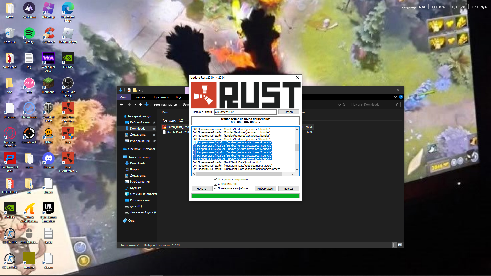This screenshot has height=276, width=491.
Task: Expand the Explorer ribbon chevron
Action: (x=395, y=97)
